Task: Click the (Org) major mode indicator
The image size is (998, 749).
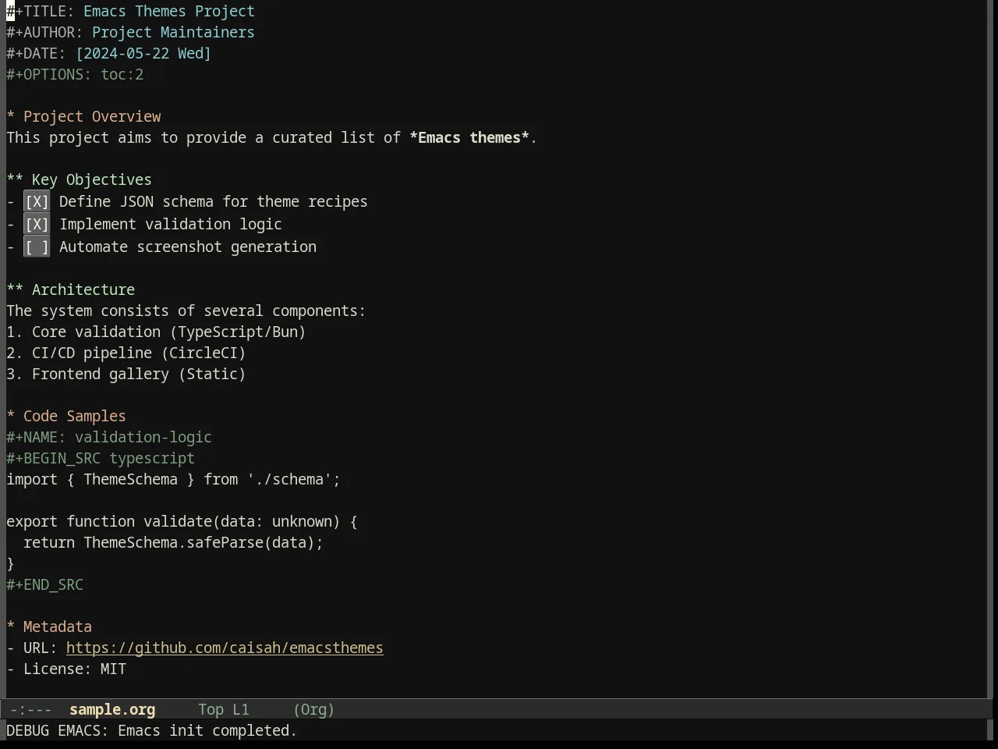Action: coord(314,710)
